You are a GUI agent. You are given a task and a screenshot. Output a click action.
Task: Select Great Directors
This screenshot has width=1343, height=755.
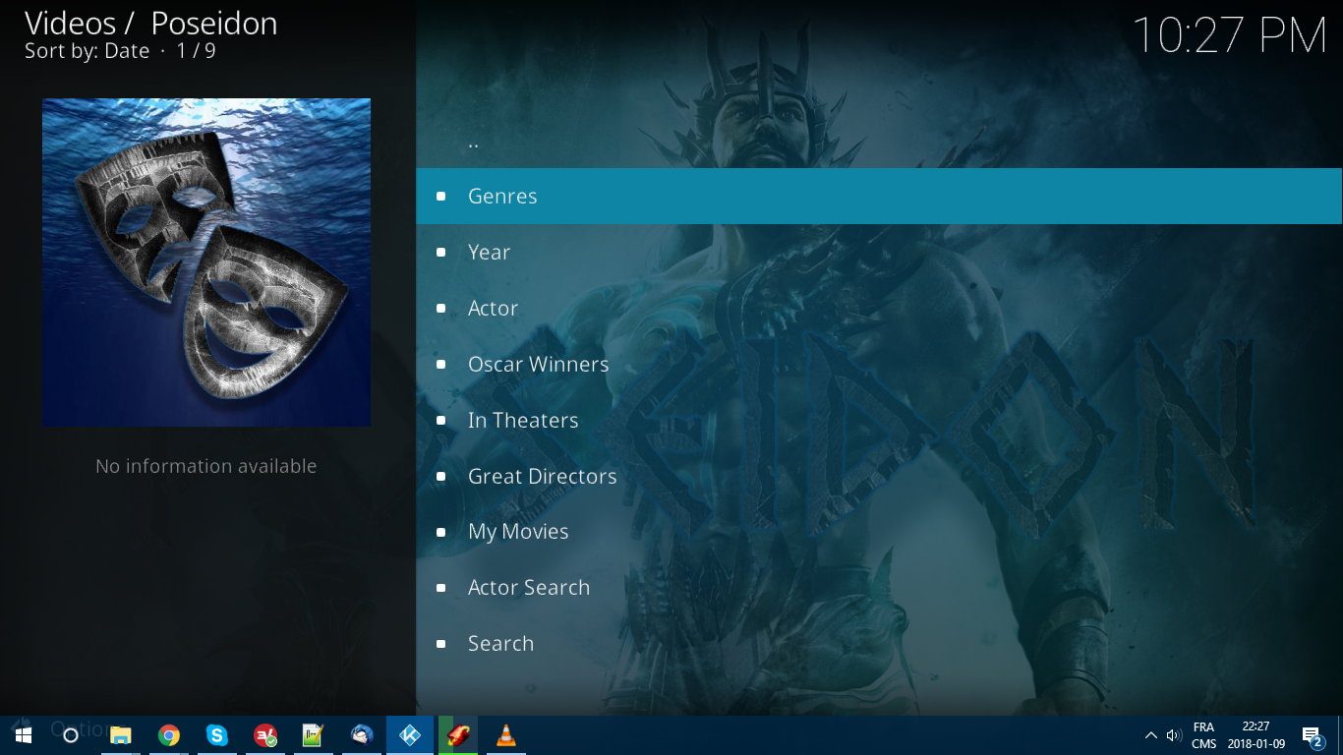879,476
